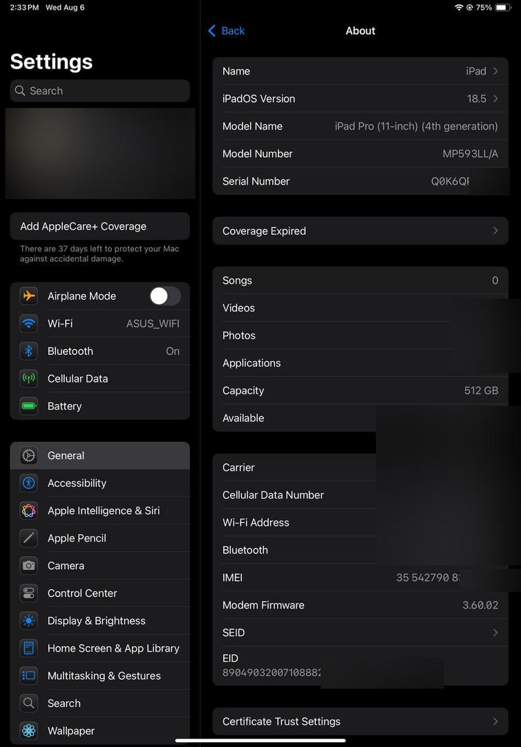Viewport: 521px width, 747px height.
Task: Toggle Airplane Mode switch
Action: coord(165,296)
